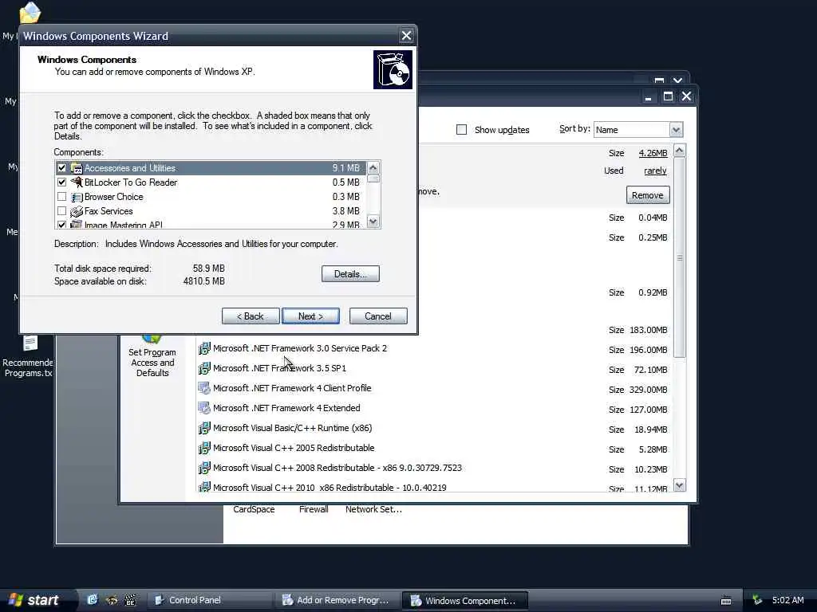Open the desktop envelope icon at top left
The width and height of the screenshot is (817, 612).
30,14
